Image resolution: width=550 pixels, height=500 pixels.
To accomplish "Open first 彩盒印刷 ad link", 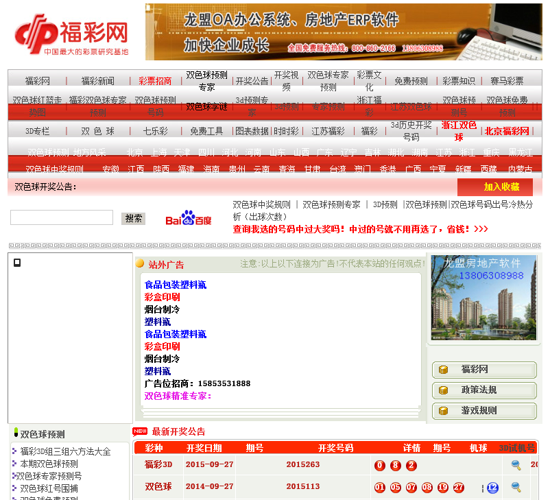I will point(162,297).
